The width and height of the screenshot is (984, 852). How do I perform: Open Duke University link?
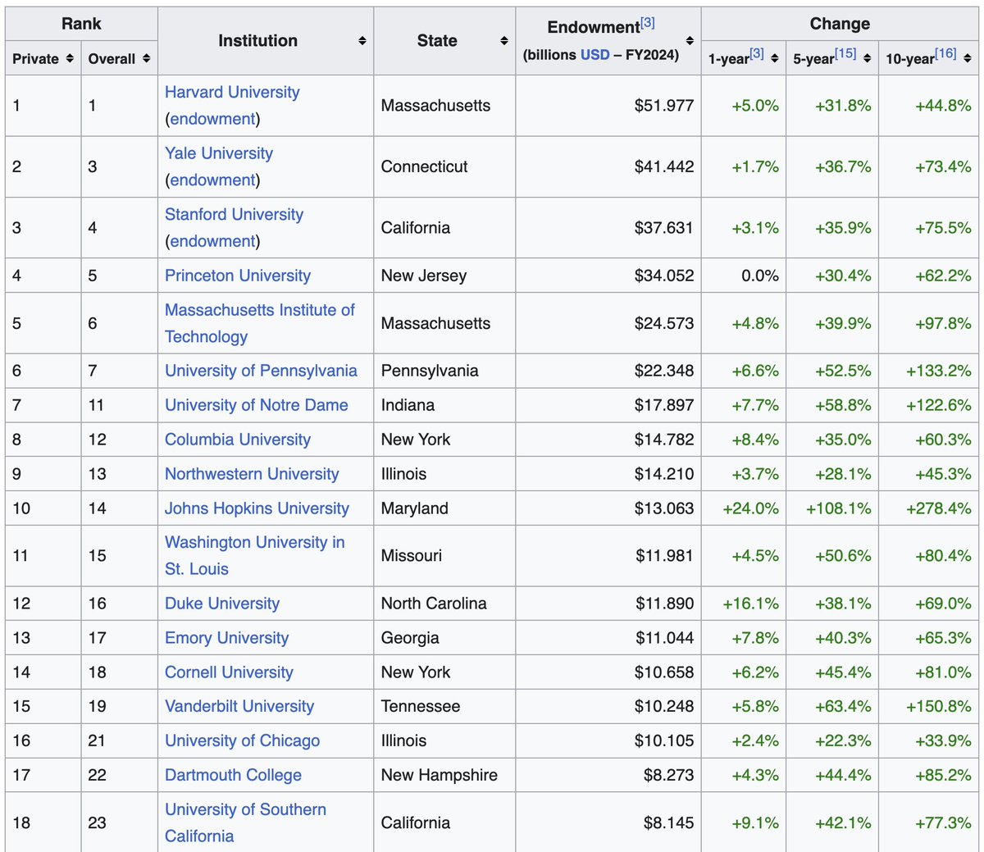[x=222, y=604]
